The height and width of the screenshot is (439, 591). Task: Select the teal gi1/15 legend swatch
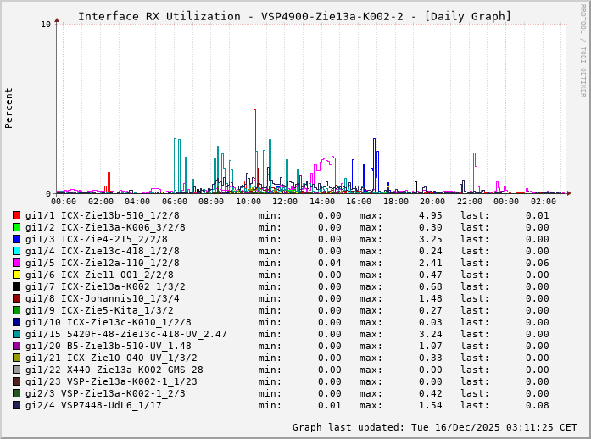coord(16,334)
